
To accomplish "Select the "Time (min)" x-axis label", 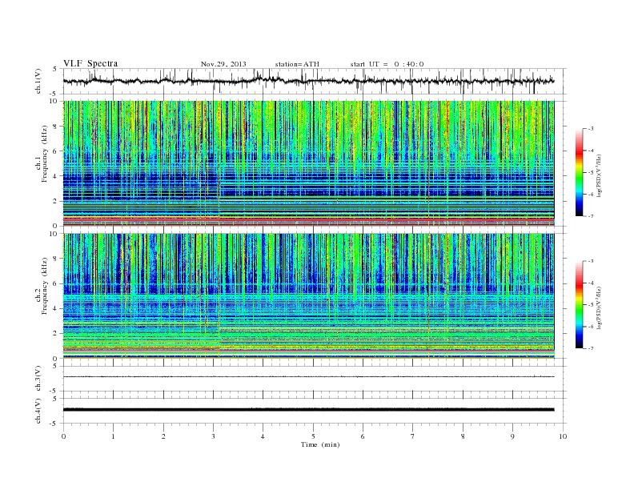I will point(320,444).
